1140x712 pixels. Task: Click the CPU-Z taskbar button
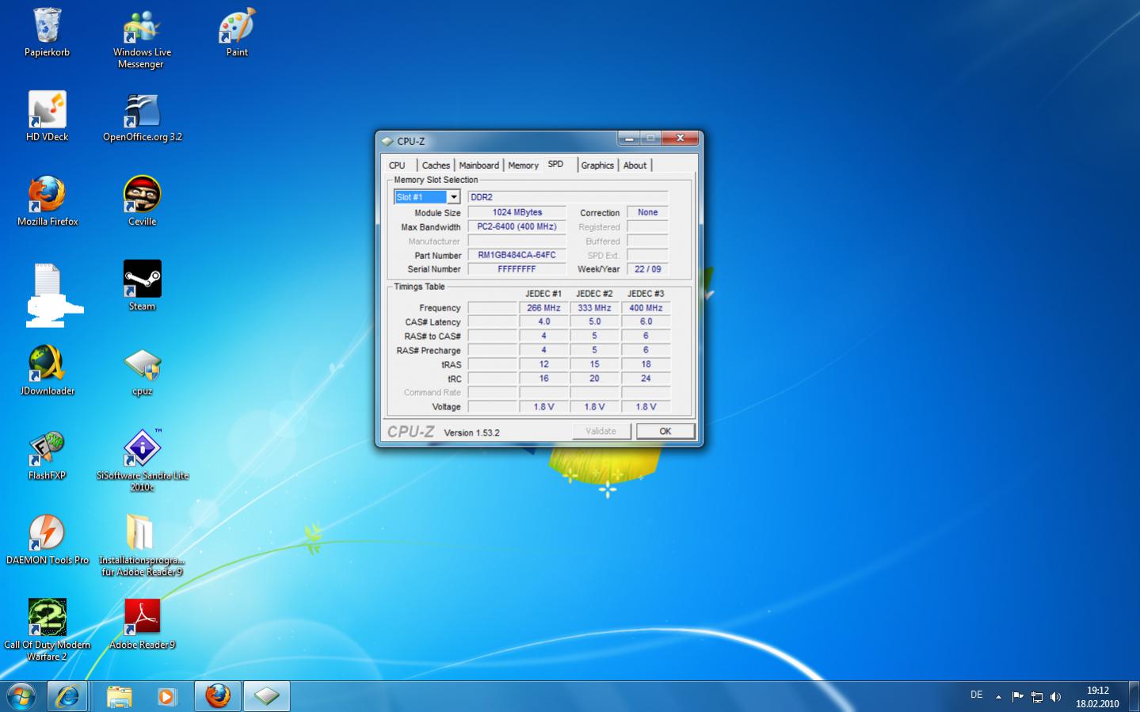coord(267,696)
